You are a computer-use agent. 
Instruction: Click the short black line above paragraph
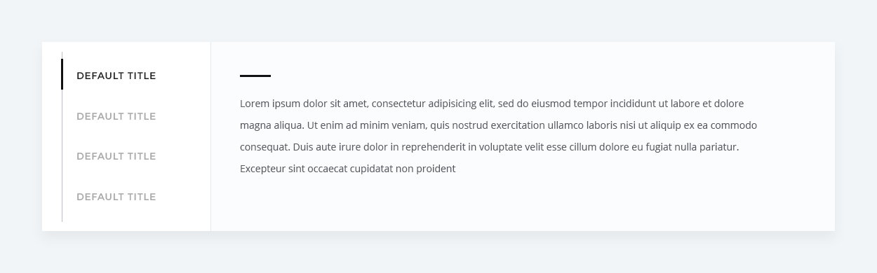click(x=255, y=76)
